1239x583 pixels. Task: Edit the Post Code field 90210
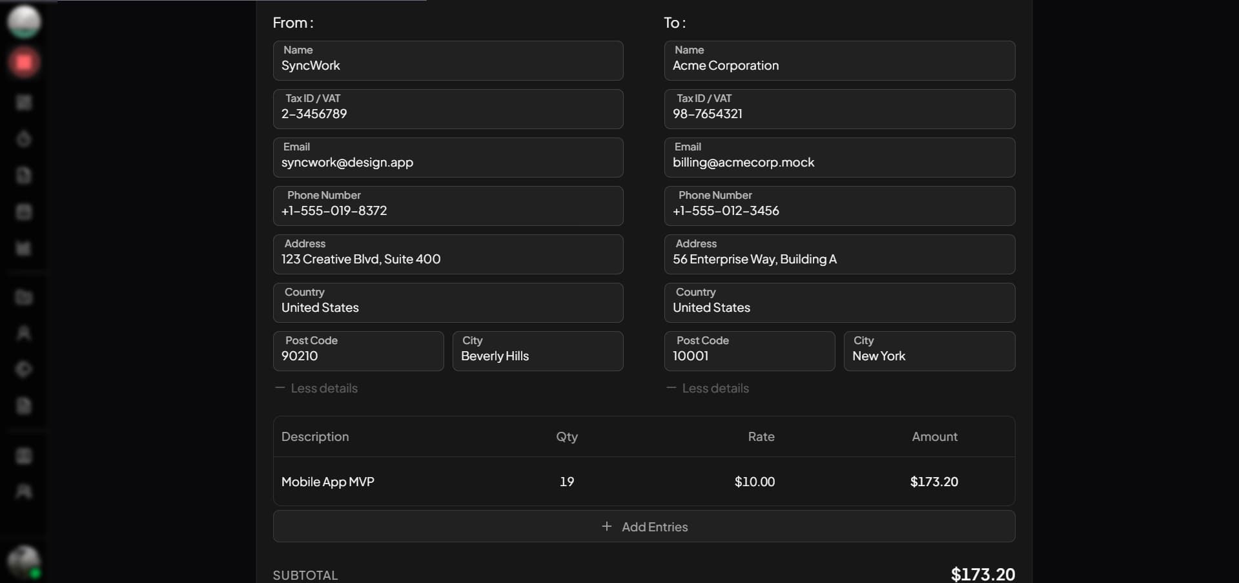click(358, 351)
